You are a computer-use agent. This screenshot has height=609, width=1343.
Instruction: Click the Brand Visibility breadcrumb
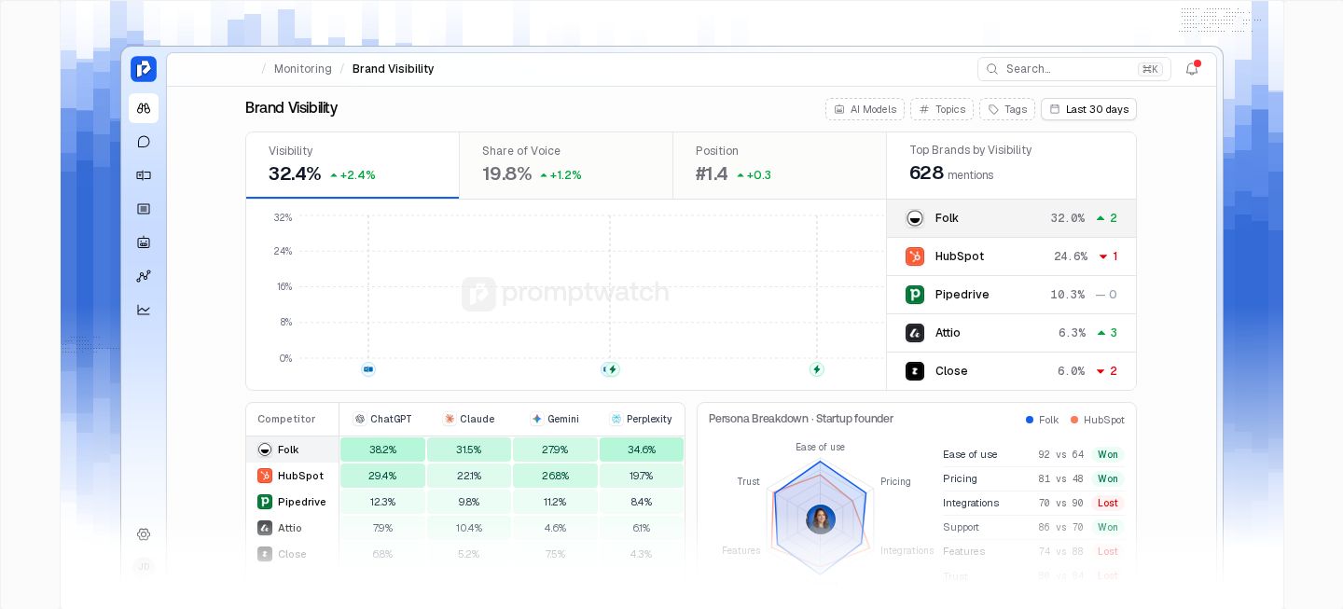(x=393, y=69)
